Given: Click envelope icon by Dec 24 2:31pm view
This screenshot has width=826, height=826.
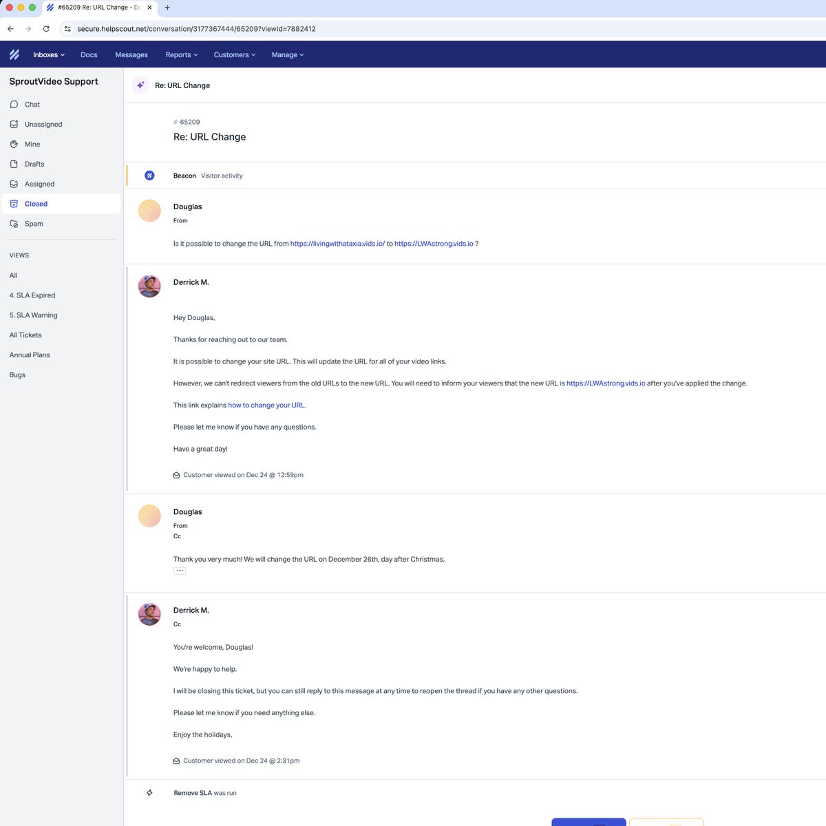Looking at the screenshot, I should click(x=177, y=761).
